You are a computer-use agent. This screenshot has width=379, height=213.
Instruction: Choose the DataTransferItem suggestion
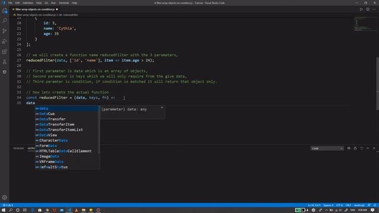tap(67, 124)
